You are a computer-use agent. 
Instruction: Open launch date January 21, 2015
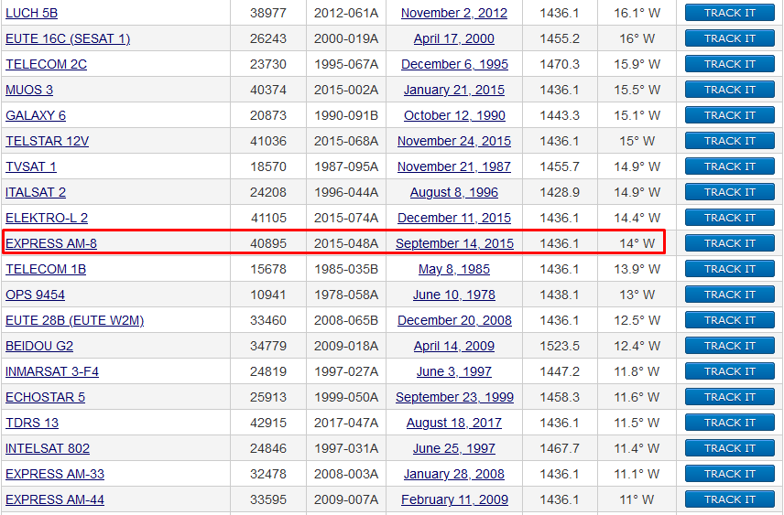pos(454,90)
